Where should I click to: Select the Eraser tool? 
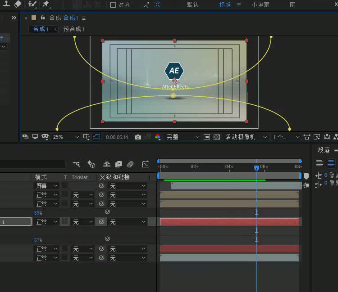point(18,4)
